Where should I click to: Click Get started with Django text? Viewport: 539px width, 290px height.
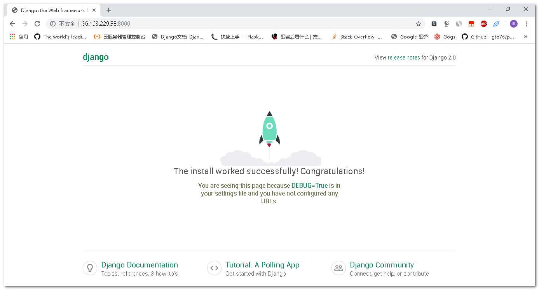point(255,274)
